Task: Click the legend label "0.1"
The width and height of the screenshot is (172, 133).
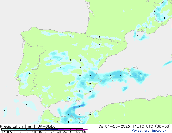Action: coord(3,132)
